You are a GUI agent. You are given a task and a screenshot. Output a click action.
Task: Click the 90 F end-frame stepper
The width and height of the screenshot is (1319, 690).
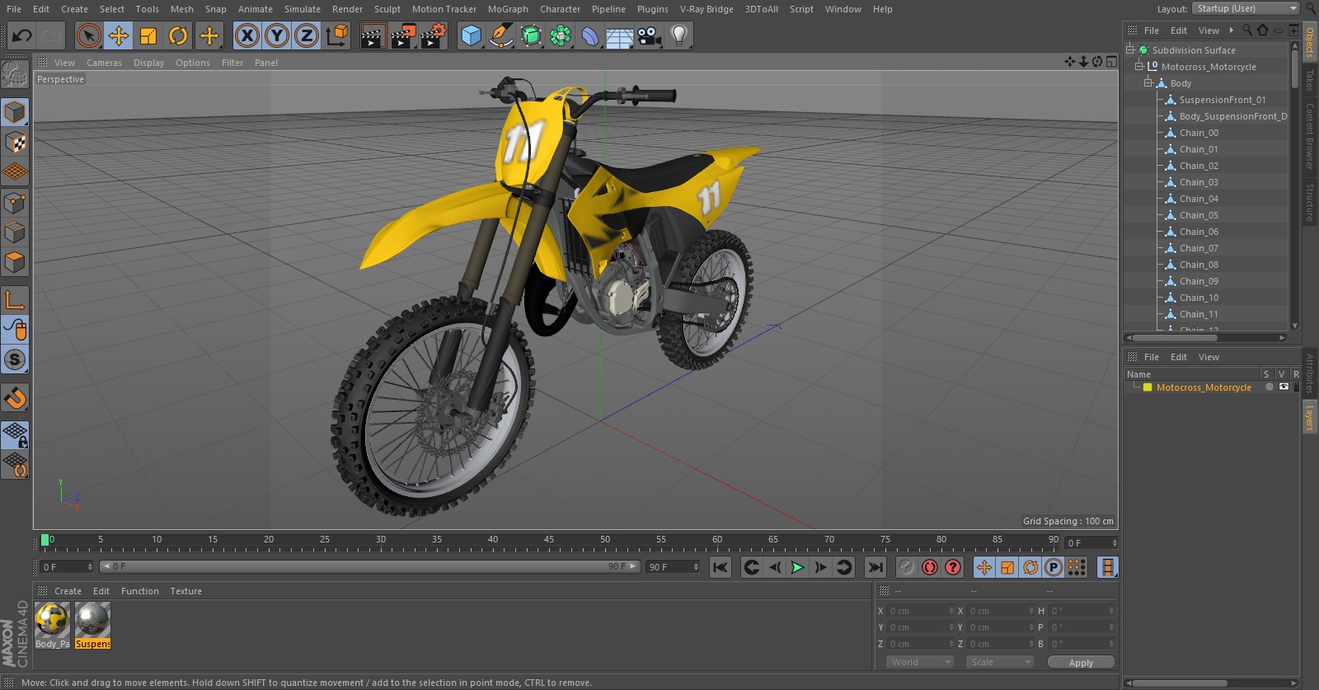696,567
